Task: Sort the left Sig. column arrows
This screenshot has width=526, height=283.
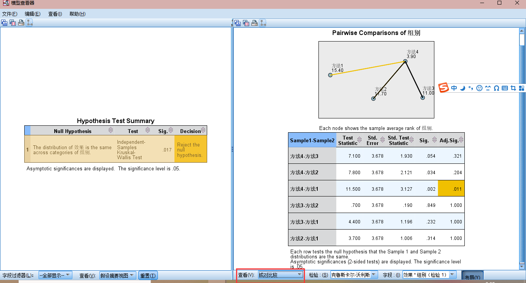Action: point(171,130)
